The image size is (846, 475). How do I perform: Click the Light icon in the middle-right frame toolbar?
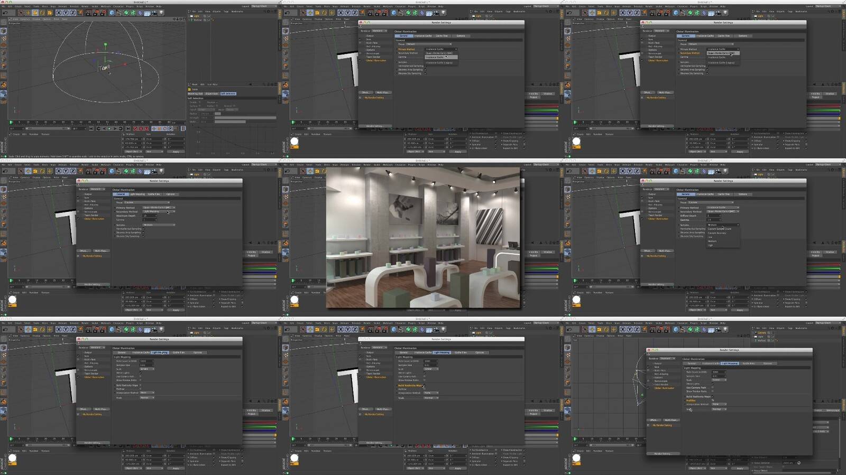coord(725,171)
